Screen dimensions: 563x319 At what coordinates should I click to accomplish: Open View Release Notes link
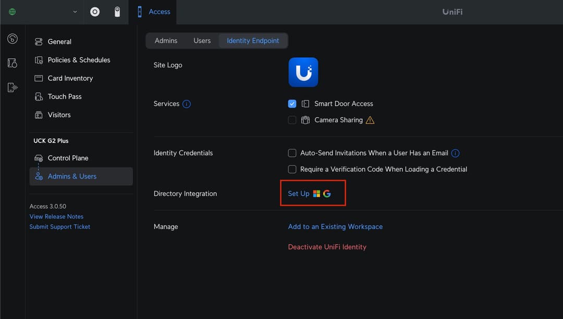[x=56, y=216]
